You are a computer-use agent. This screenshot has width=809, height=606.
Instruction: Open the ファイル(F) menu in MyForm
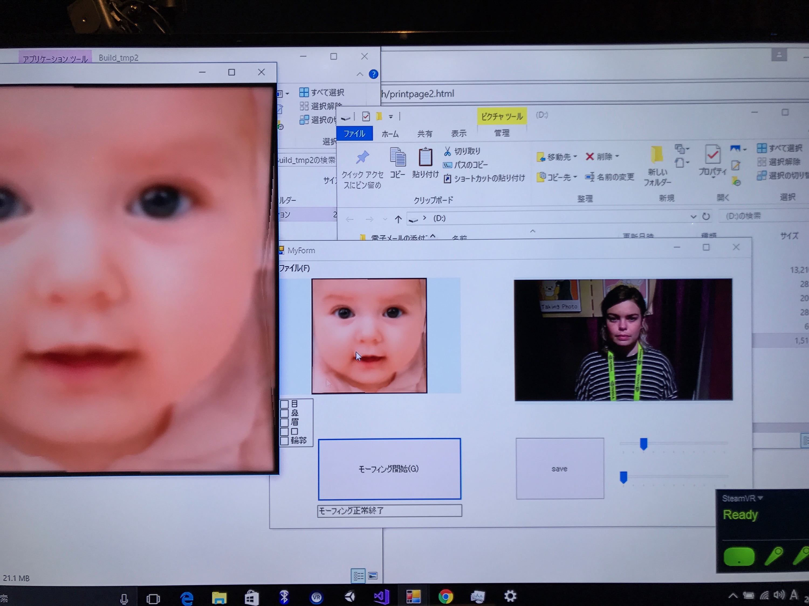294,268
